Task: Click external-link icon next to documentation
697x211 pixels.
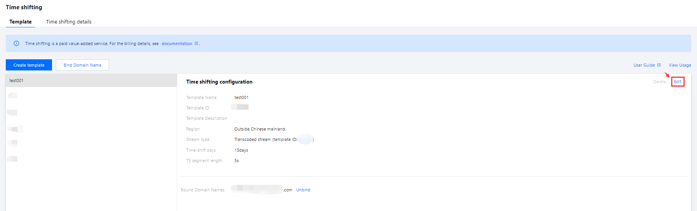Action: click(x=196, y=44)
